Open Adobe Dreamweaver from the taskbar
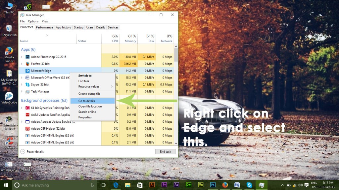Image resolution: width=339 pixels, height=190 pixels. 188,185
